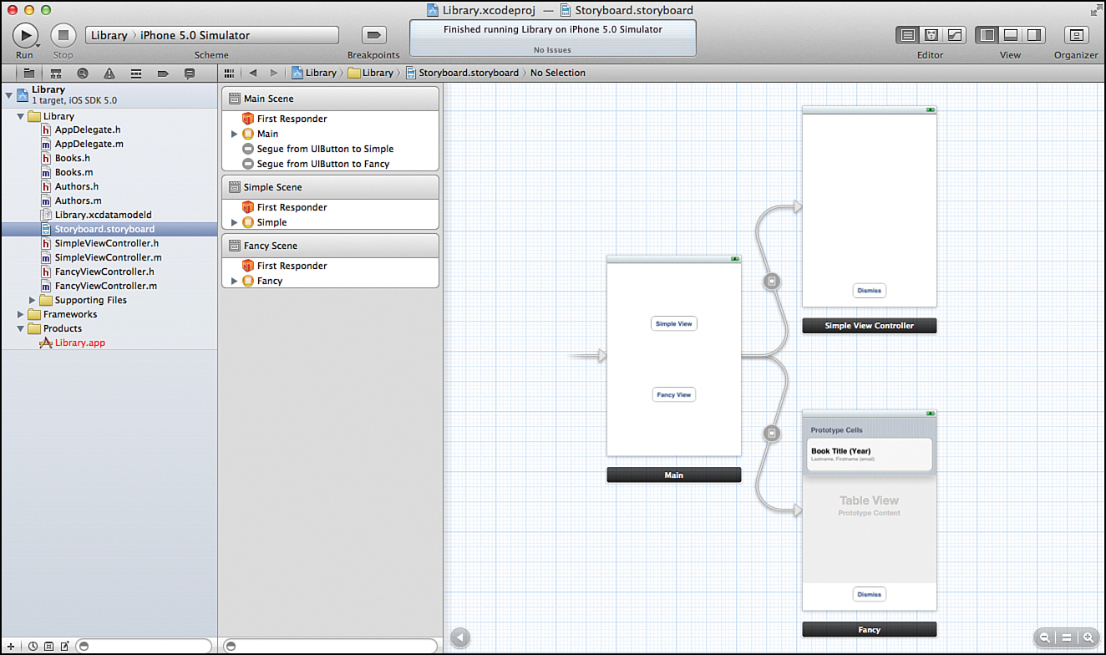Expand the Simple item in outline
This screenshot has width=1106, height=655.
click(x=235, y=222)
